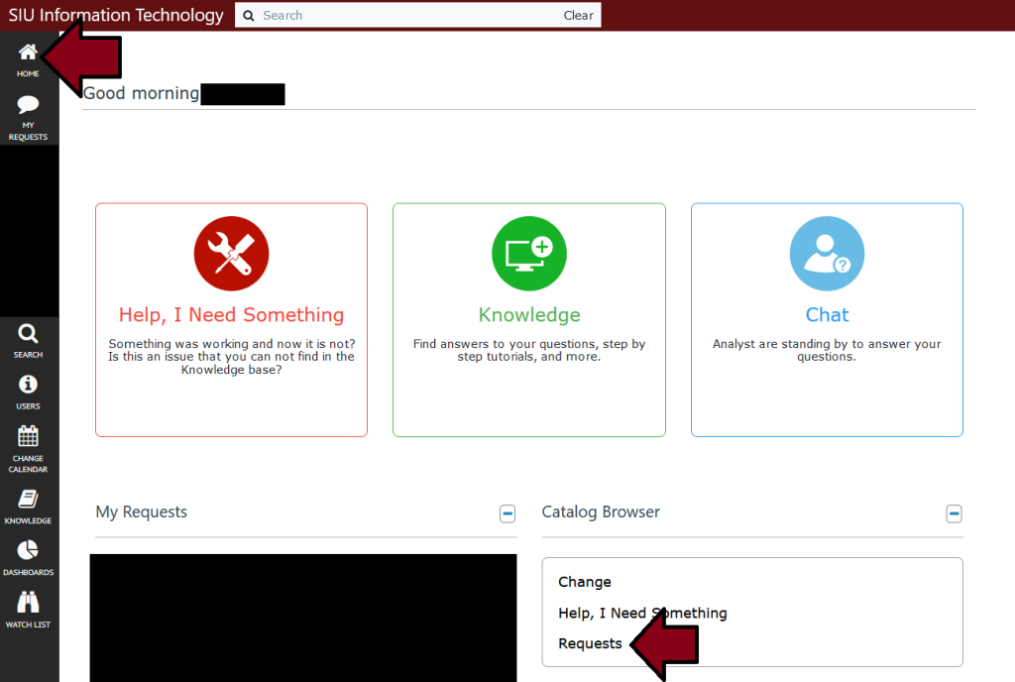The height and width of the screenshot is (682, 1015).
Task: Click the Clear button in search bar
Action: [578, 16]
